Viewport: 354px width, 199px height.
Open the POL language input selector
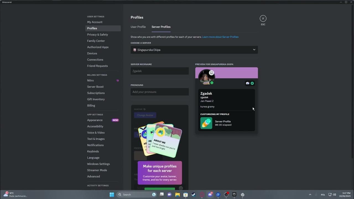[x=323, y=195]
